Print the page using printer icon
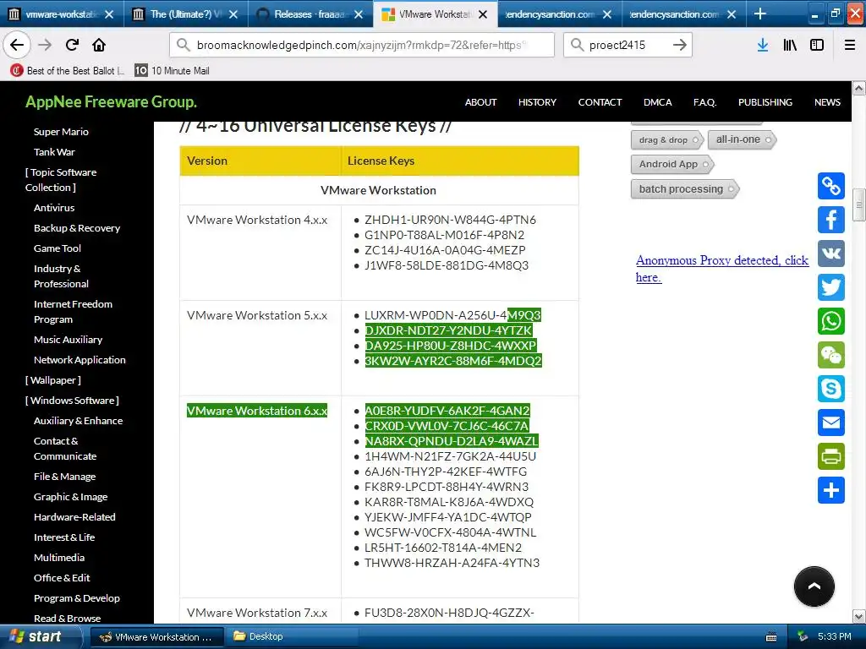This screenshot has height=649, width=866. tap(830, 456)
